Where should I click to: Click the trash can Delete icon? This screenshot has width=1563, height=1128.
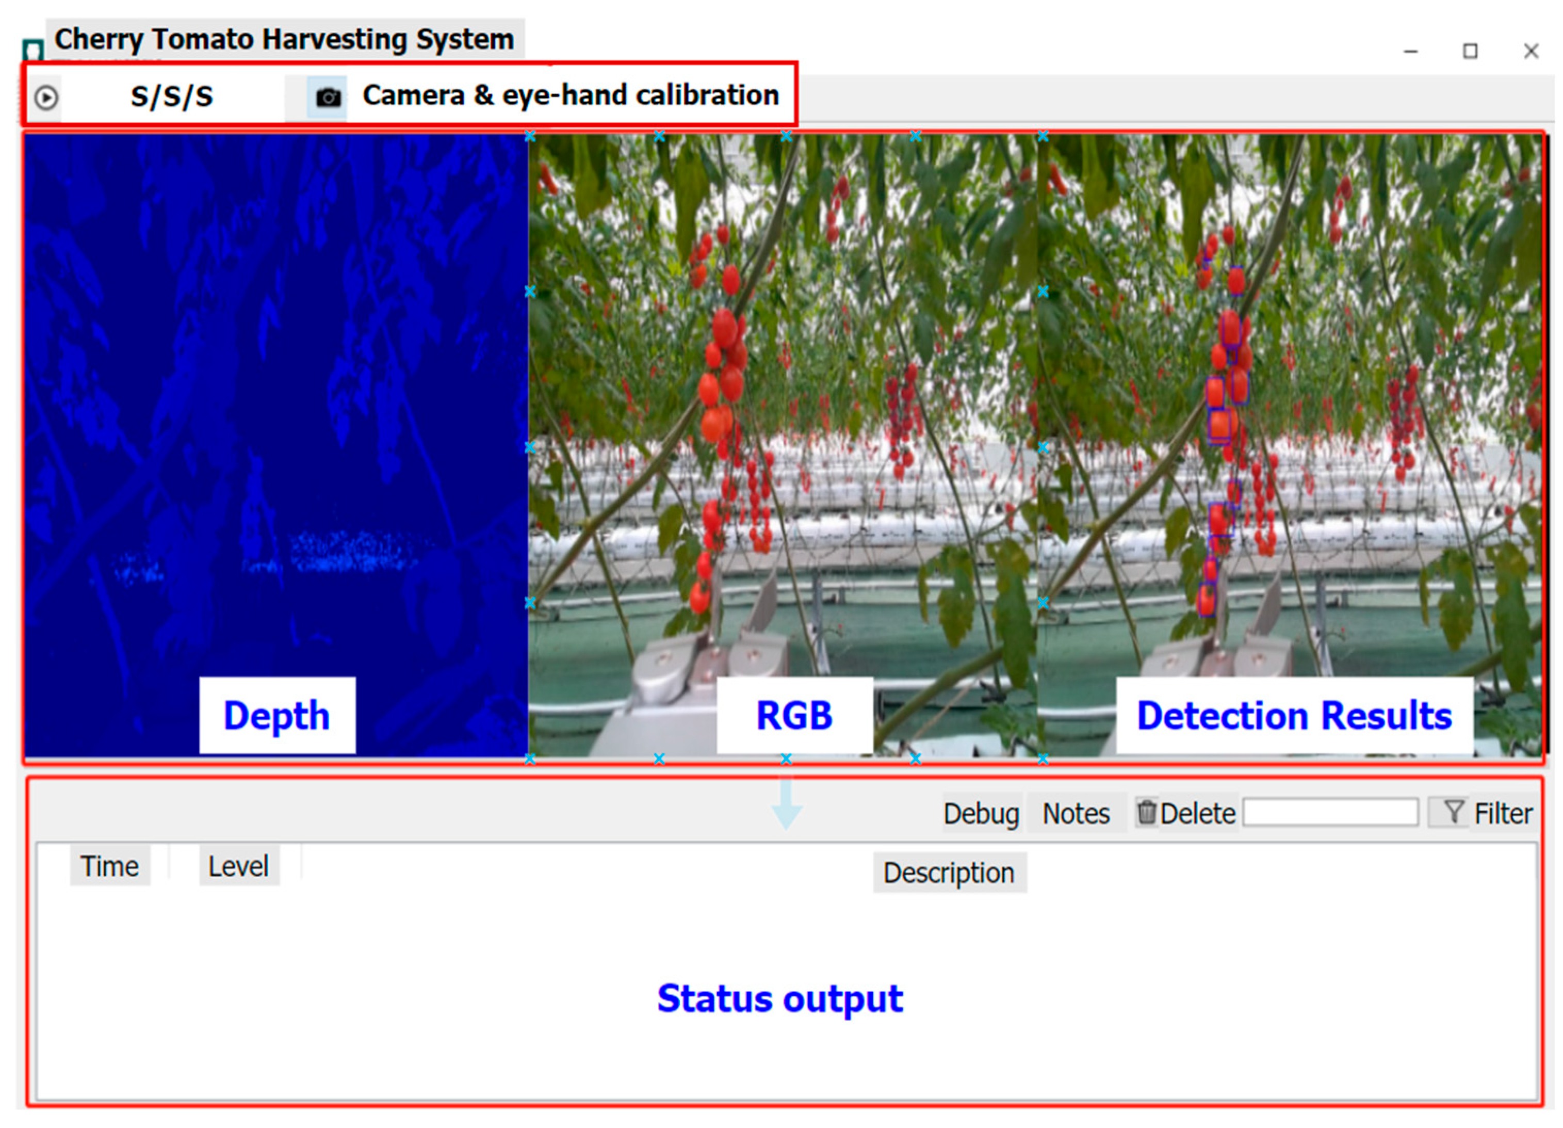coord(1146,812)
